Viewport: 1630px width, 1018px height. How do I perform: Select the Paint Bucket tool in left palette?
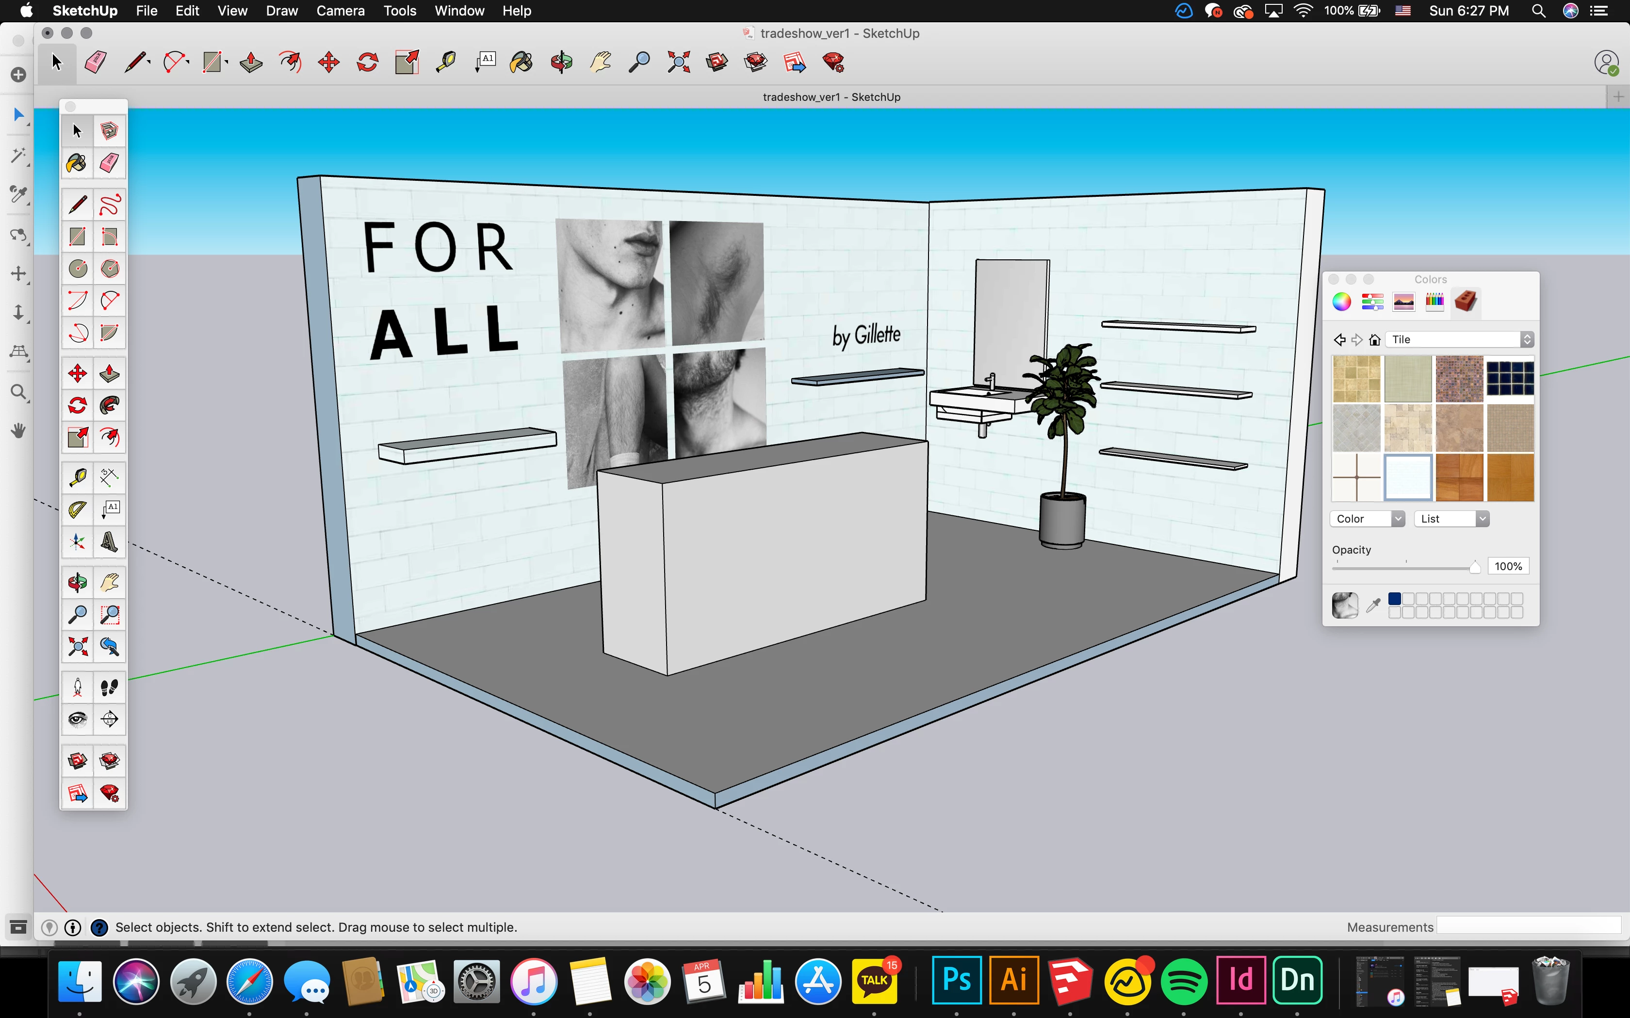click(77, 163)
